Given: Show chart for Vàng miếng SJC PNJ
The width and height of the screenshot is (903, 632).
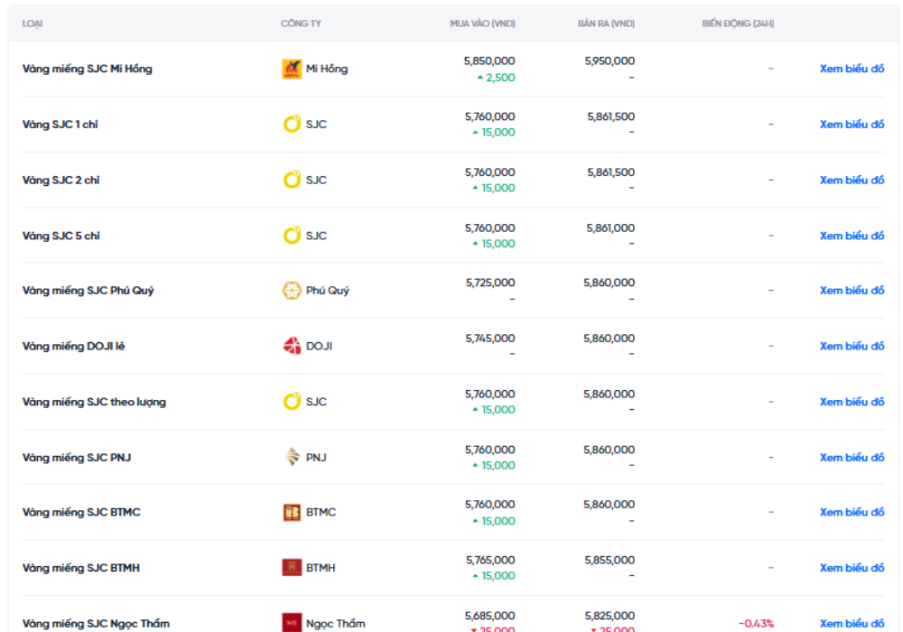Looking at the screenshot, I should (x=852, y=458).
